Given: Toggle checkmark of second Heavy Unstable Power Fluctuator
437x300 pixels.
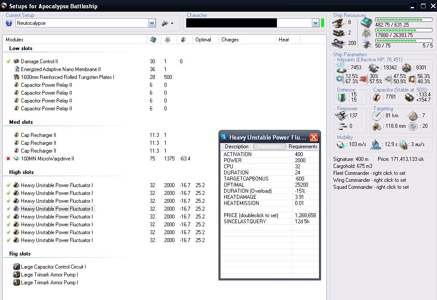Looking at the screenshot, I should [x=8, y=193].
